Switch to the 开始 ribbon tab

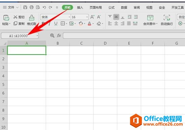click(68, 7)
